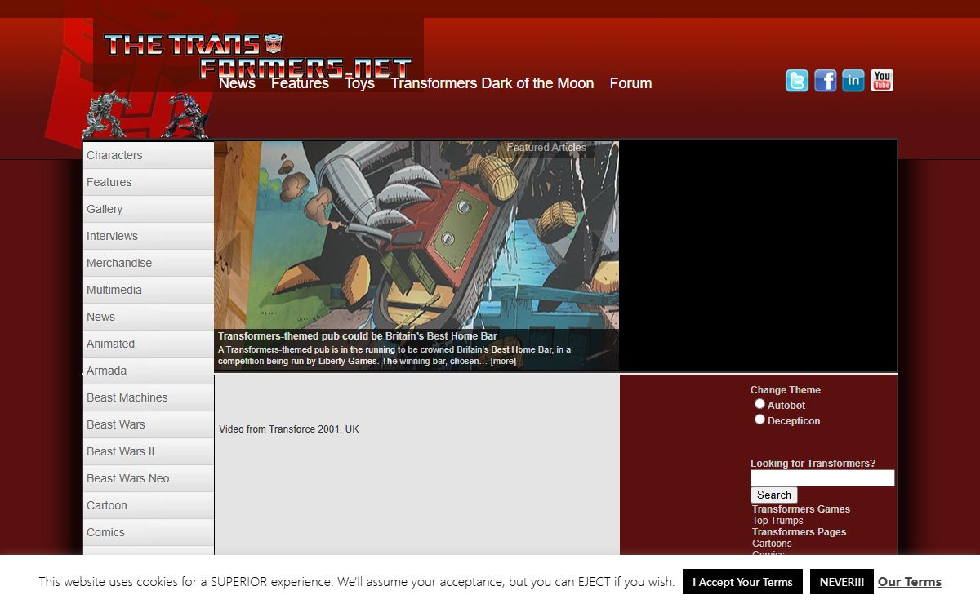Viewport: 980px width, 604px height.
Task: Open the Twitter social icon
Action: click(x=797, y=80)
